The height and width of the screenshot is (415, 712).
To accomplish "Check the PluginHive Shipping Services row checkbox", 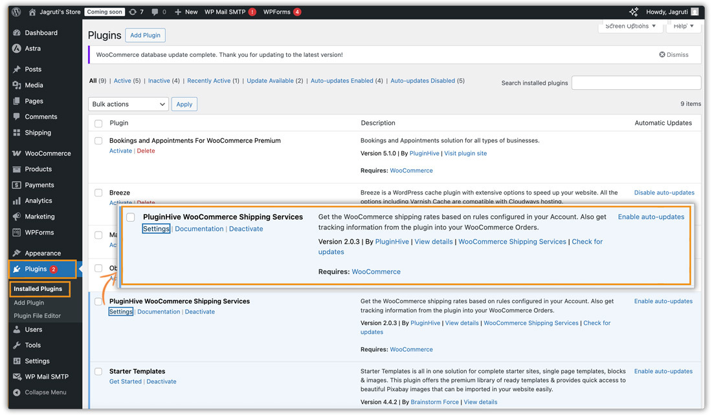I will [98, 301].
